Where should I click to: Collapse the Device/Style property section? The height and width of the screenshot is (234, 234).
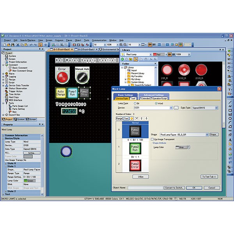tap(3, 138)
